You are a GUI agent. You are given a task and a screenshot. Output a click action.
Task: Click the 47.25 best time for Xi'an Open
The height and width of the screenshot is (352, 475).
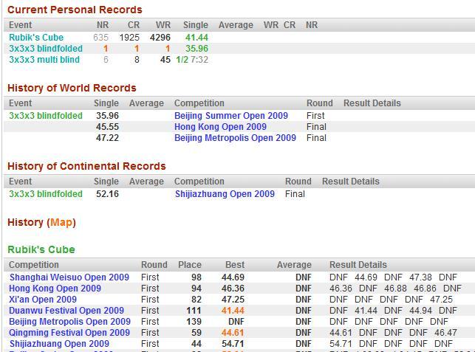tap(233, 300)
